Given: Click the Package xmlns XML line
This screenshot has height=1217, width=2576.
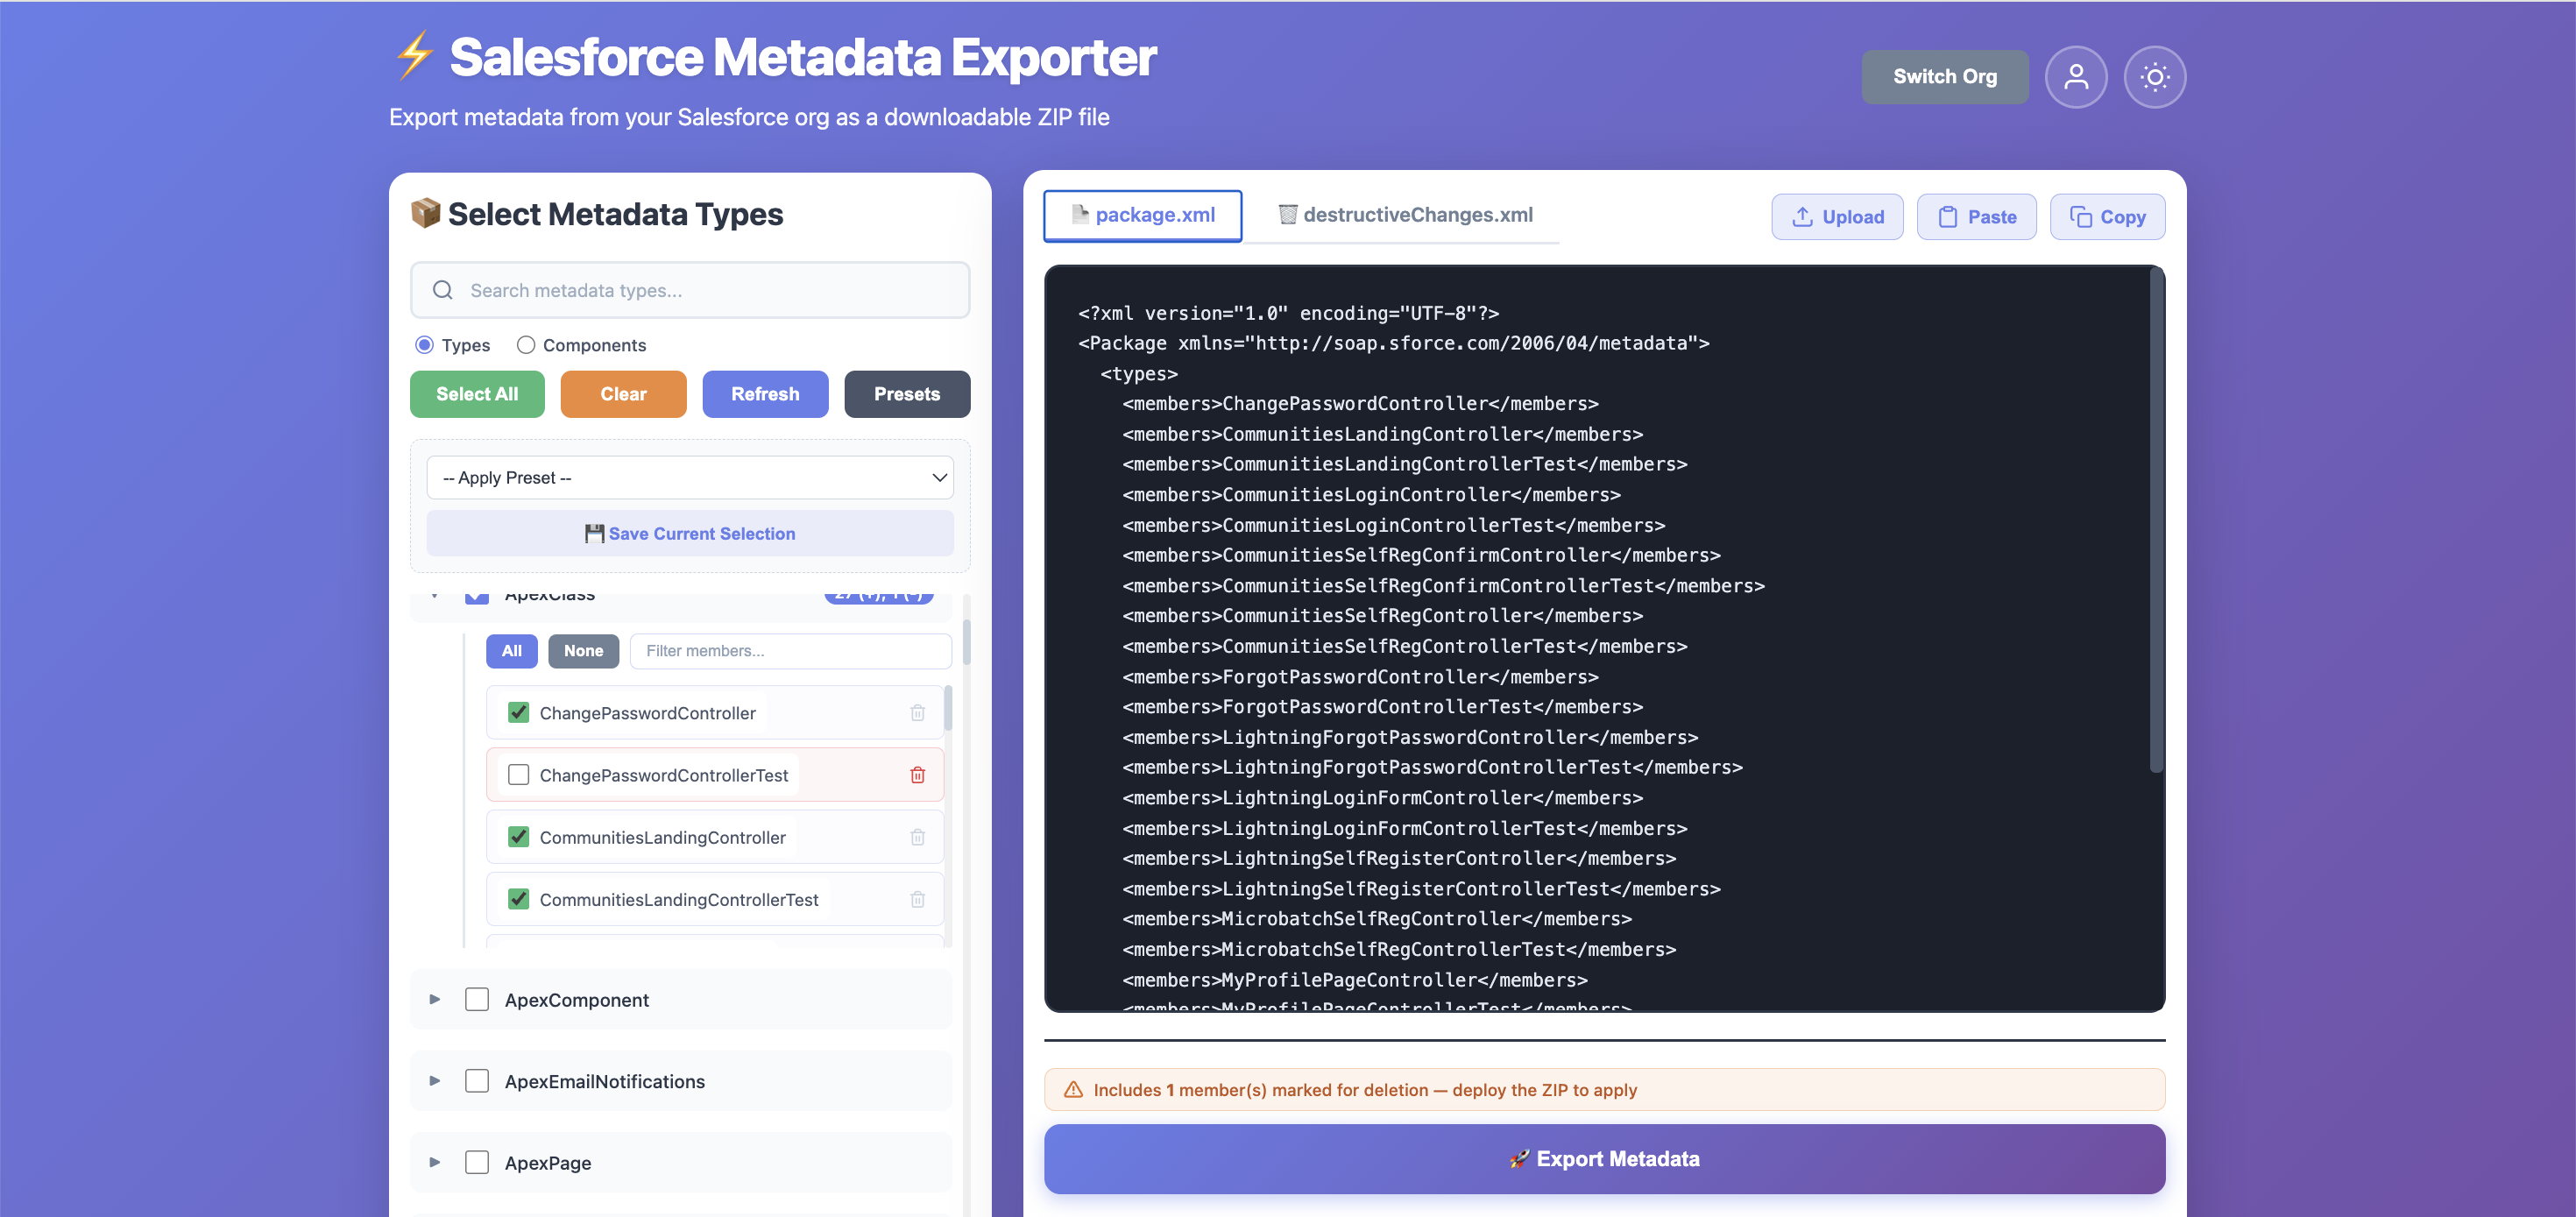Looking at the screenshot, I should point(1394,343).
